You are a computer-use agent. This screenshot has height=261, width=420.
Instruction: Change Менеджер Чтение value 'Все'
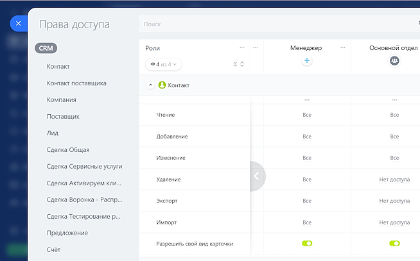pos(307,115)
